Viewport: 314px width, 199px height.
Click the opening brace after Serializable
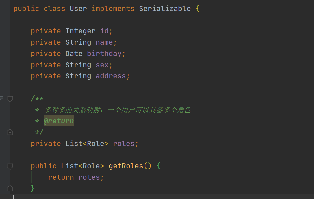[x=197, y=9]
